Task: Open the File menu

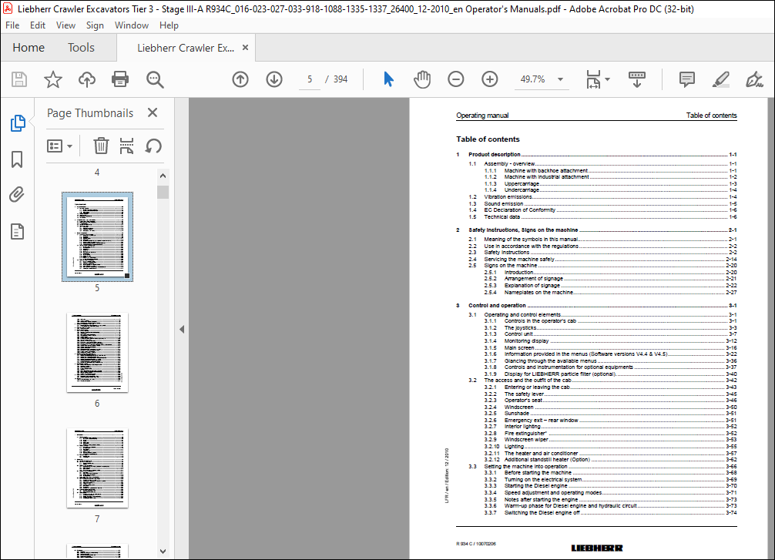Action: point(12,25)
